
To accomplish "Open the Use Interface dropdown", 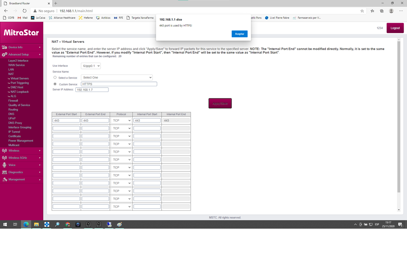I will pyautogui.click(x=90, y=66).
